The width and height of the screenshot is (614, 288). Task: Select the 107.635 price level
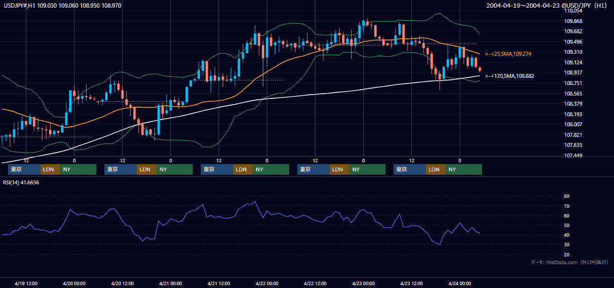(573, 145)
